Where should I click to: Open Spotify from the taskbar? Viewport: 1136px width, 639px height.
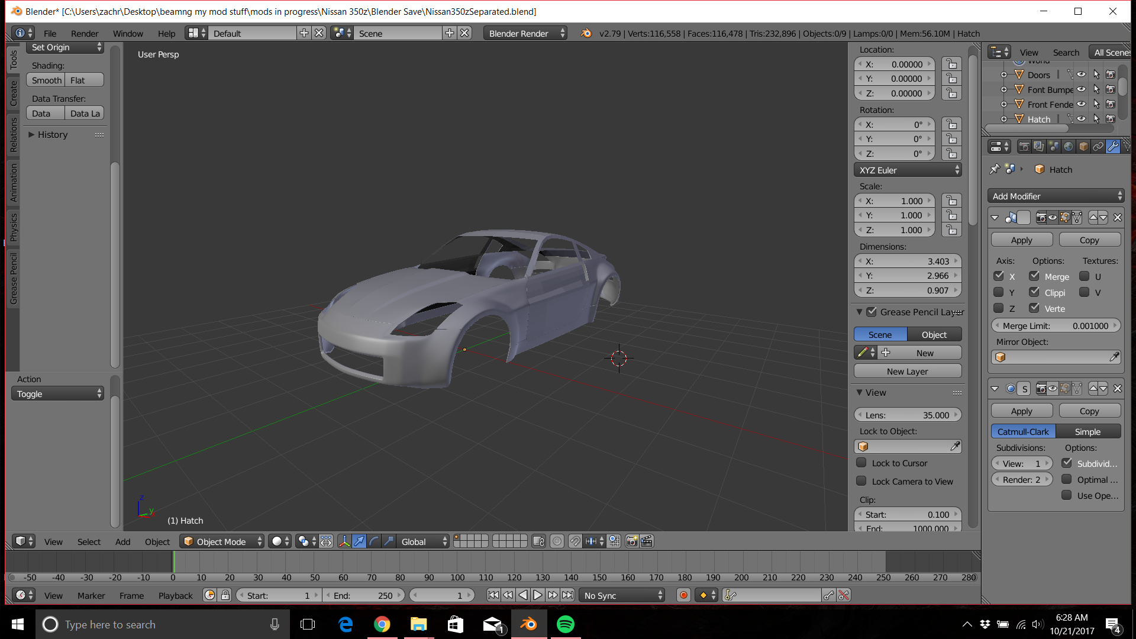pos(565,624)
